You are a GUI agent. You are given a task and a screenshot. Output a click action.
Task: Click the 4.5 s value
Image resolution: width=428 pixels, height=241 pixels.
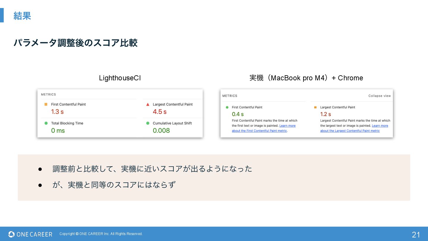pos(160,112)
